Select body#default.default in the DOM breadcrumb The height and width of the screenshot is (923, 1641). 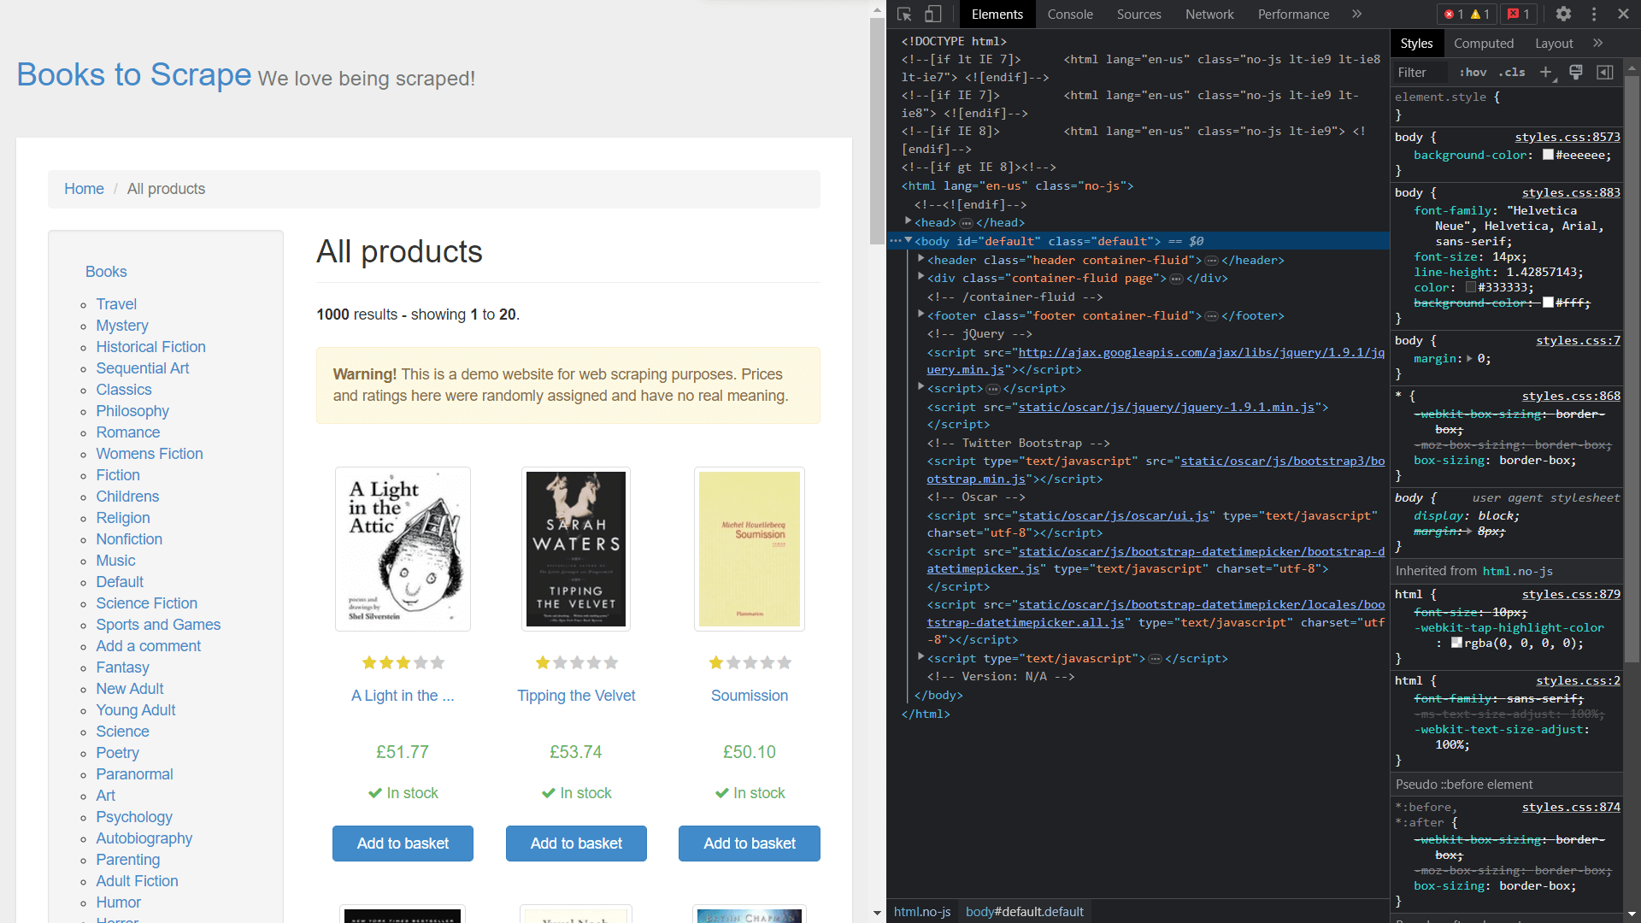point(1024,911)
